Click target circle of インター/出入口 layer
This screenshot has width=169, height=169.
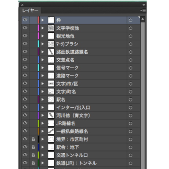coord(130,108)
